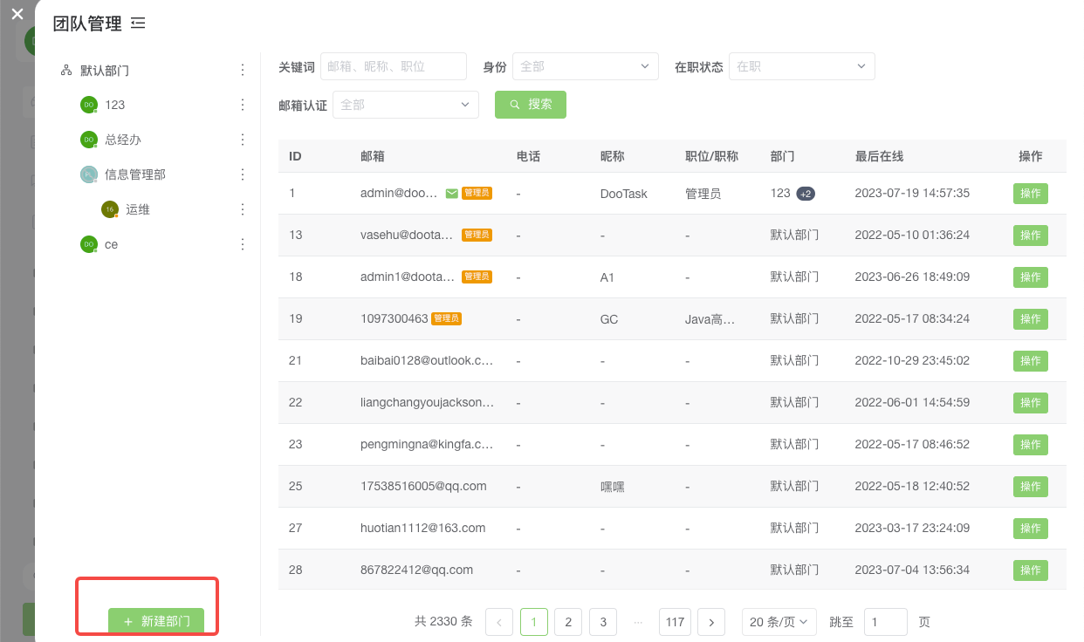Click the next page arrow in pagination

pyautogui.click(x=711, y=622)
